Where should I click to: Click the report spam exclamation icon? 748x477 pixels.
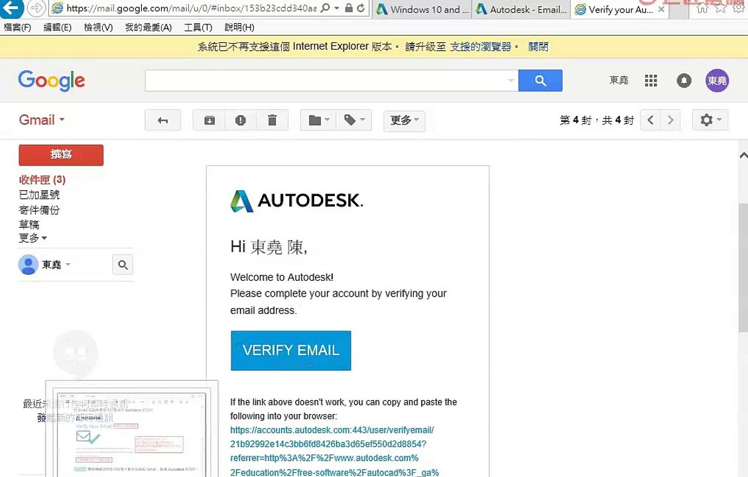click(241, 120)
